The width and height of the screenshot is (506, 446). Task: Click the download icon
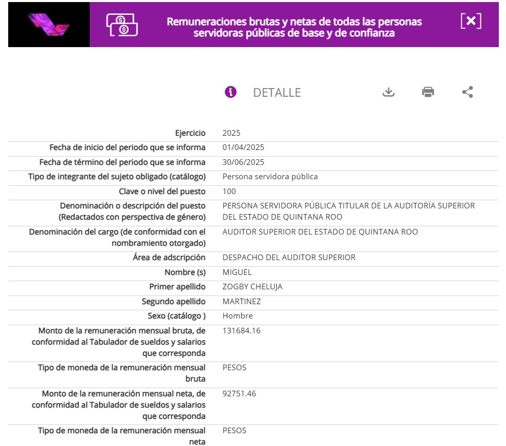(389, 92)
